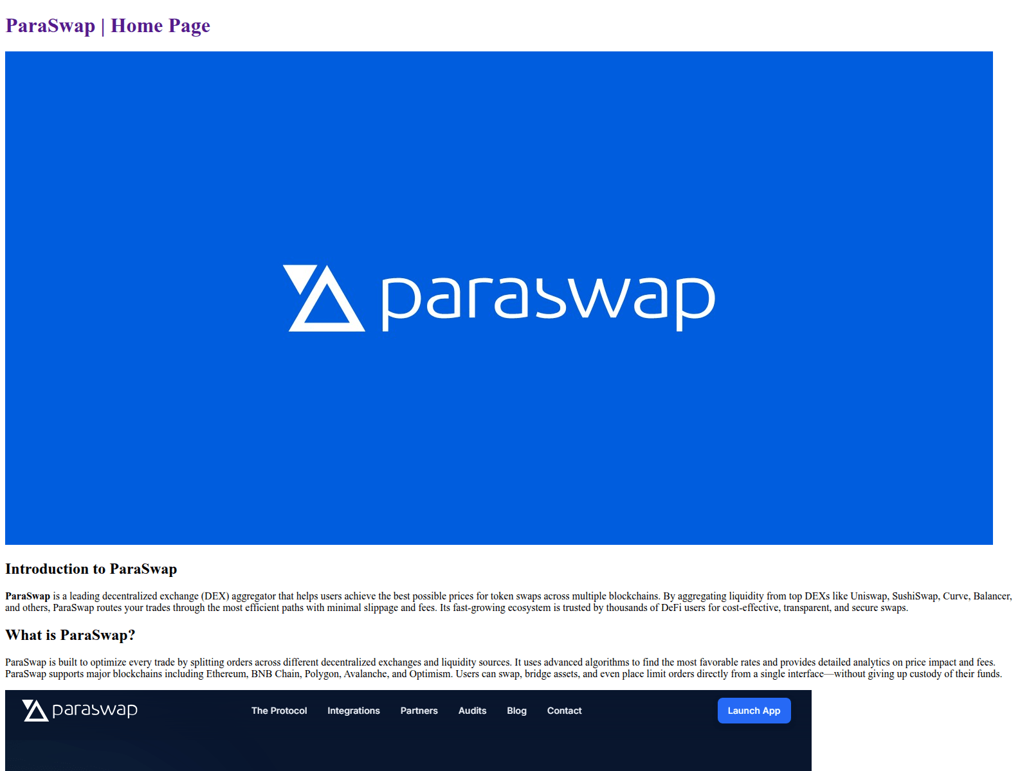Open The Protocol menu item
The width and height of the screenshot is (1029, 771).
click(279, 711)
